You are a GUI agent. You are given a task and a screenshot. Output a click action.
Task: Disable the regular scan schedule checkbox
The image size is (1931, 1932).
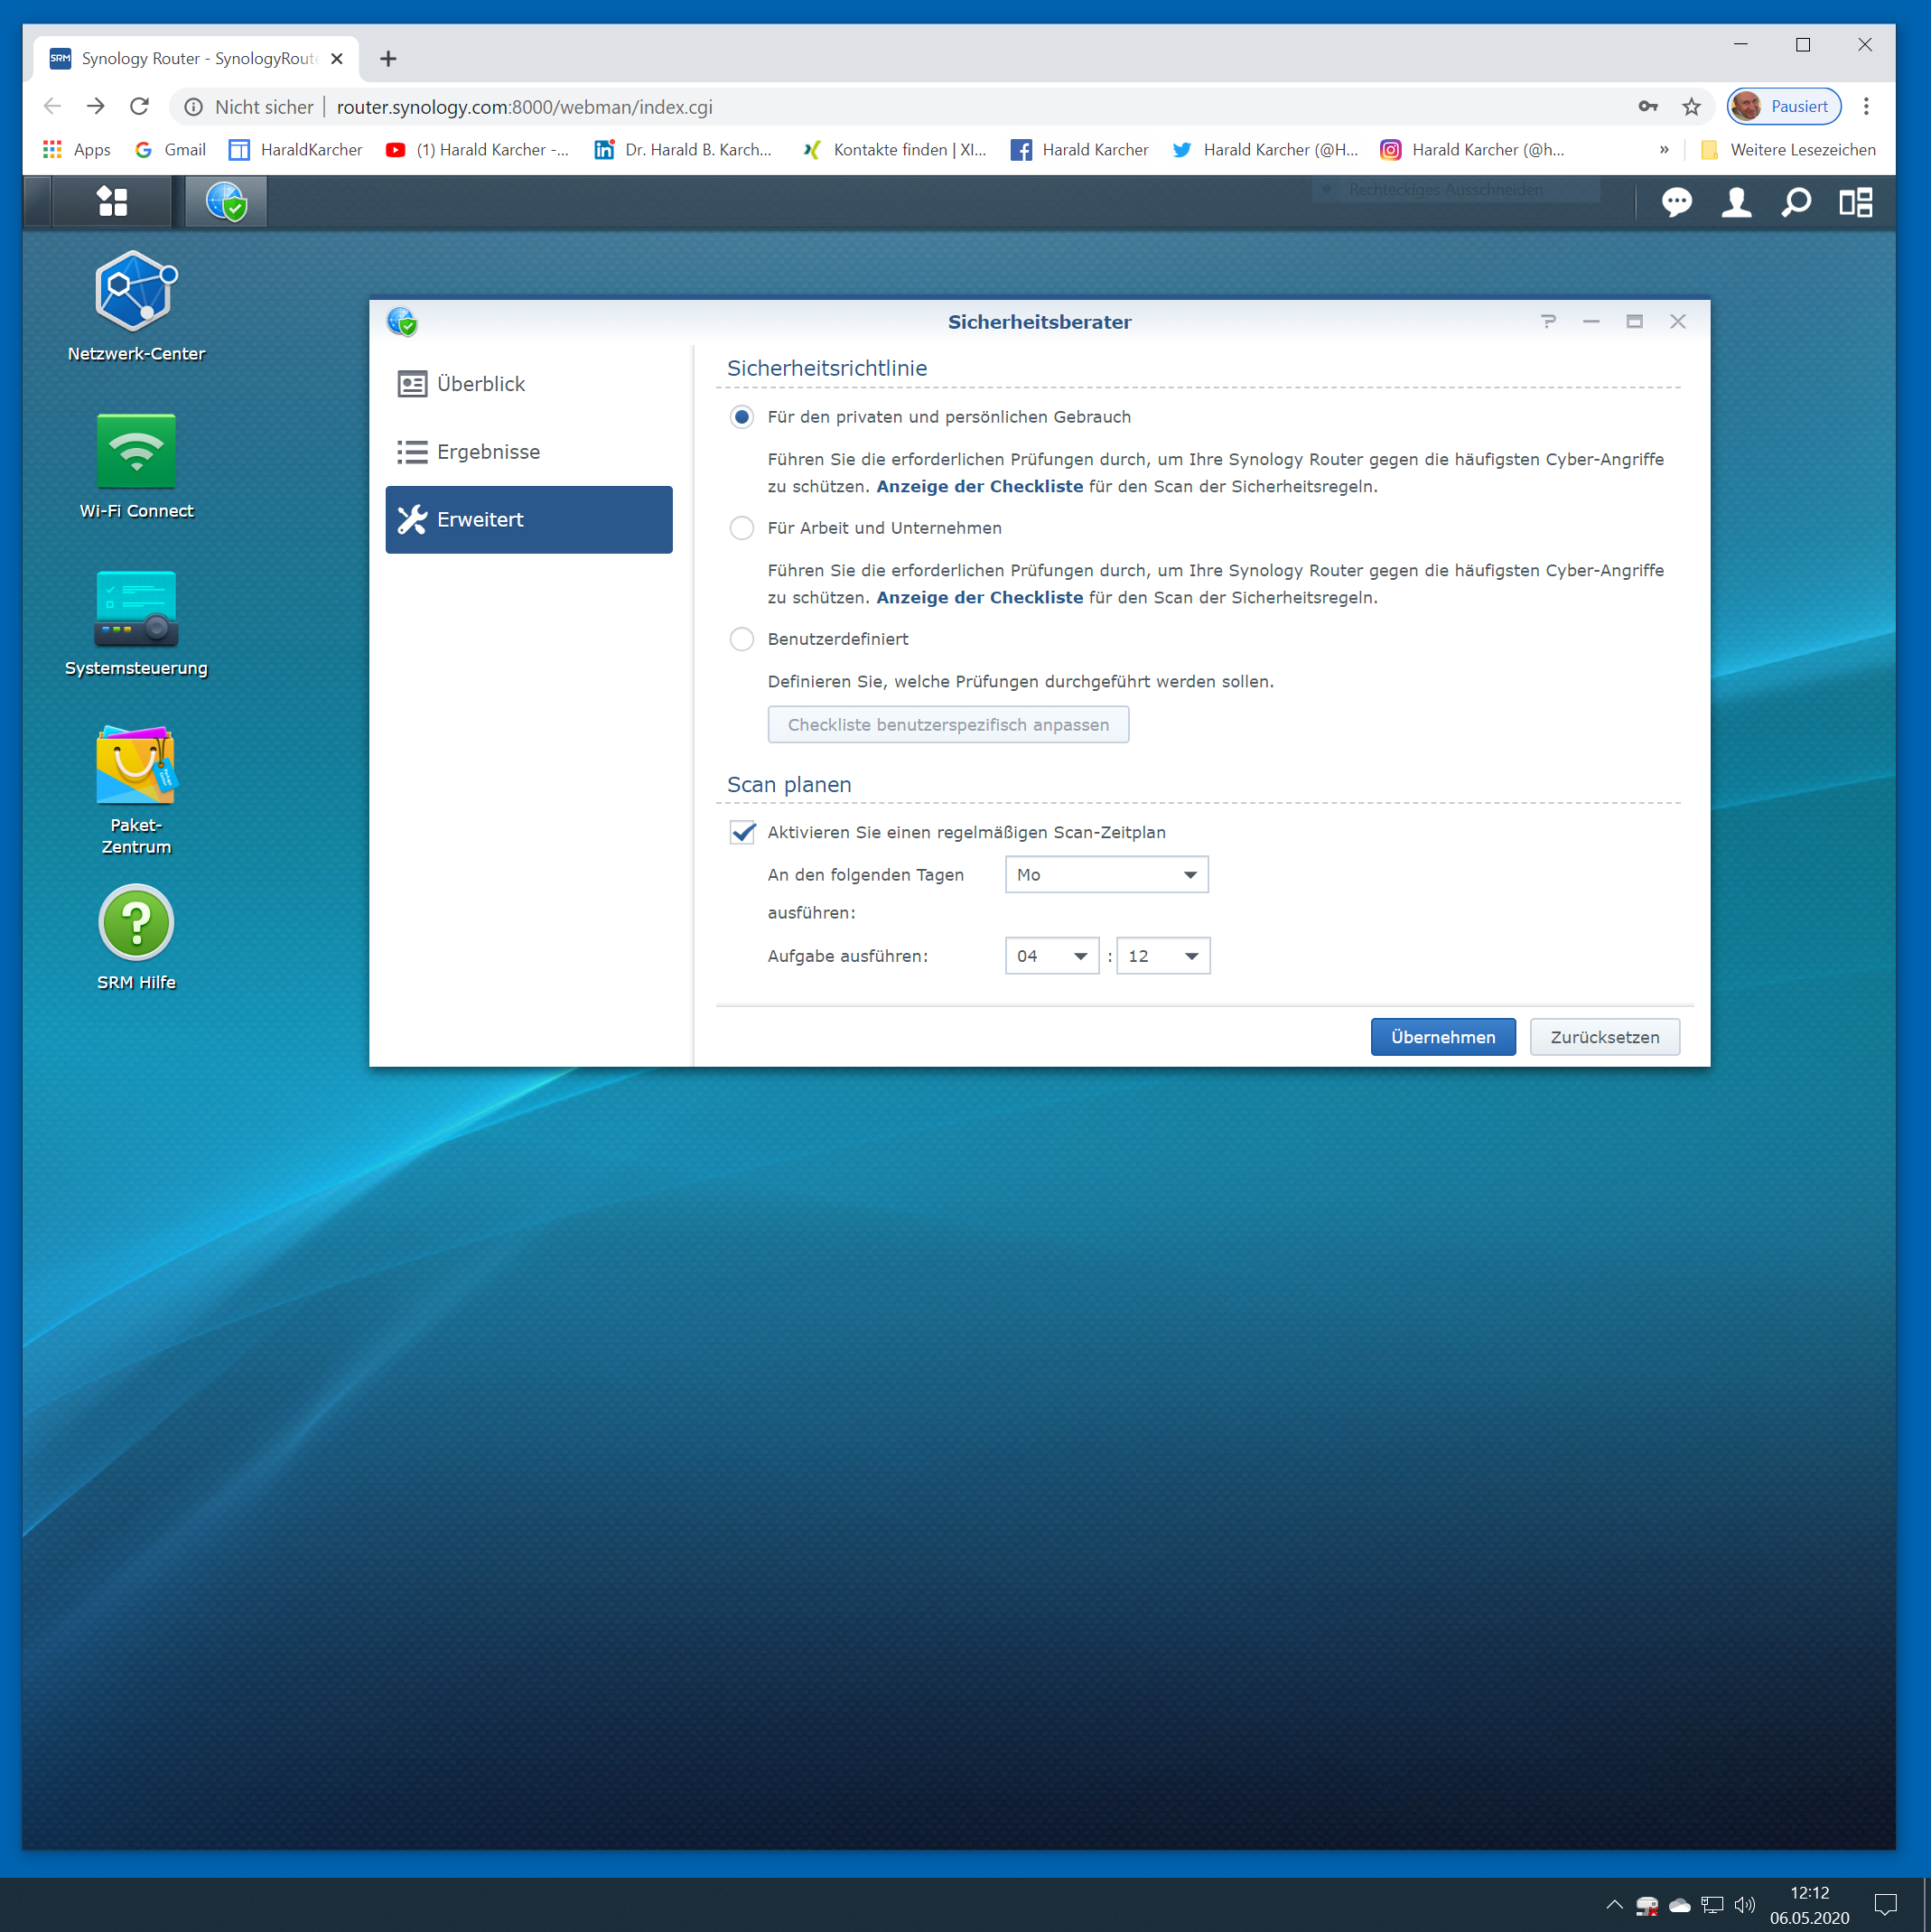point(742,832)
